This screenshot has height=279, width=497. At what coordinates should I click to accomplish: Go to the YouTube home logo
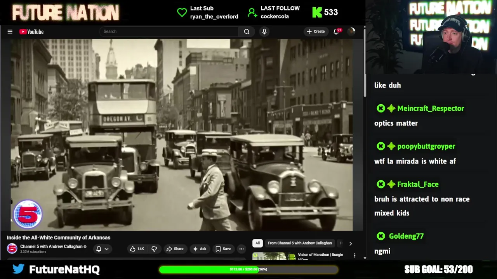[31, 32]
